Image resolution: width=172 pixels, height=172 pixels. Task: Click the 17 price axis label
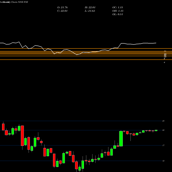tap(163, 146)
